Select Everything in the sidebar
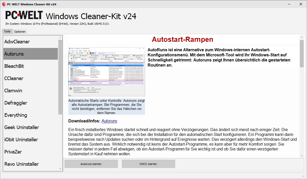The width and height of the screenshot is (307, 179). (16, 115)
